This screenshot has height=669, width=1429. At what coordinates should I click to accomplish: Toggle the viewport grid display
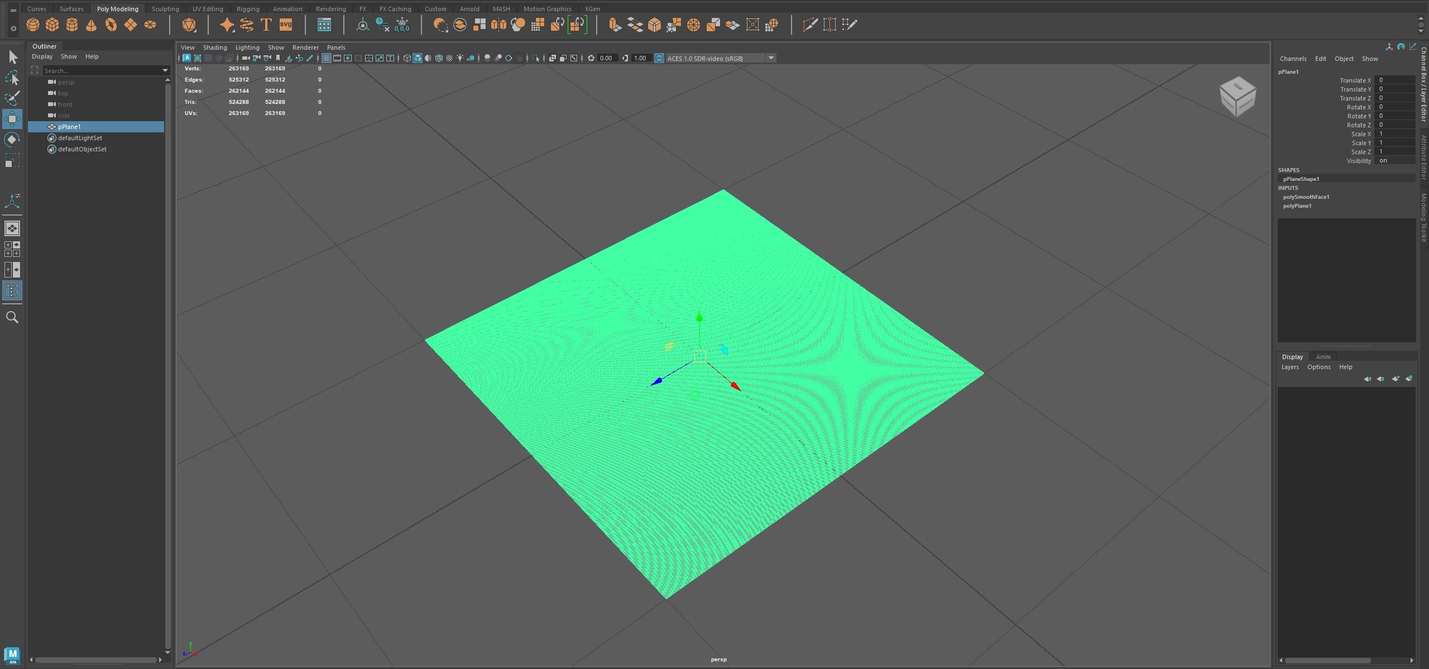(327, 58)
